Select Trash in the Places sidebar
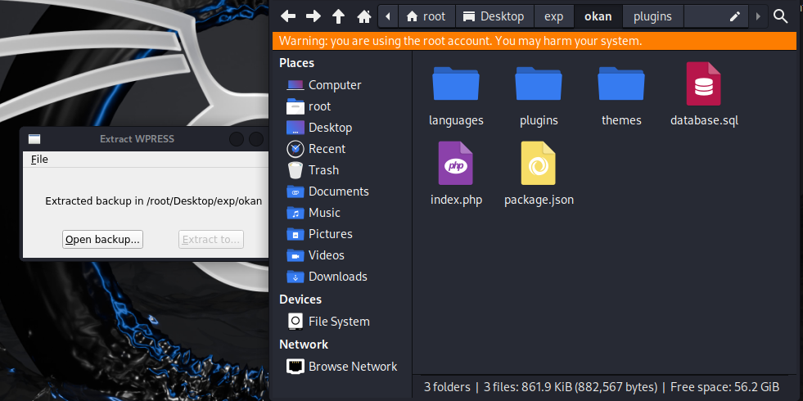 (323, 170)
